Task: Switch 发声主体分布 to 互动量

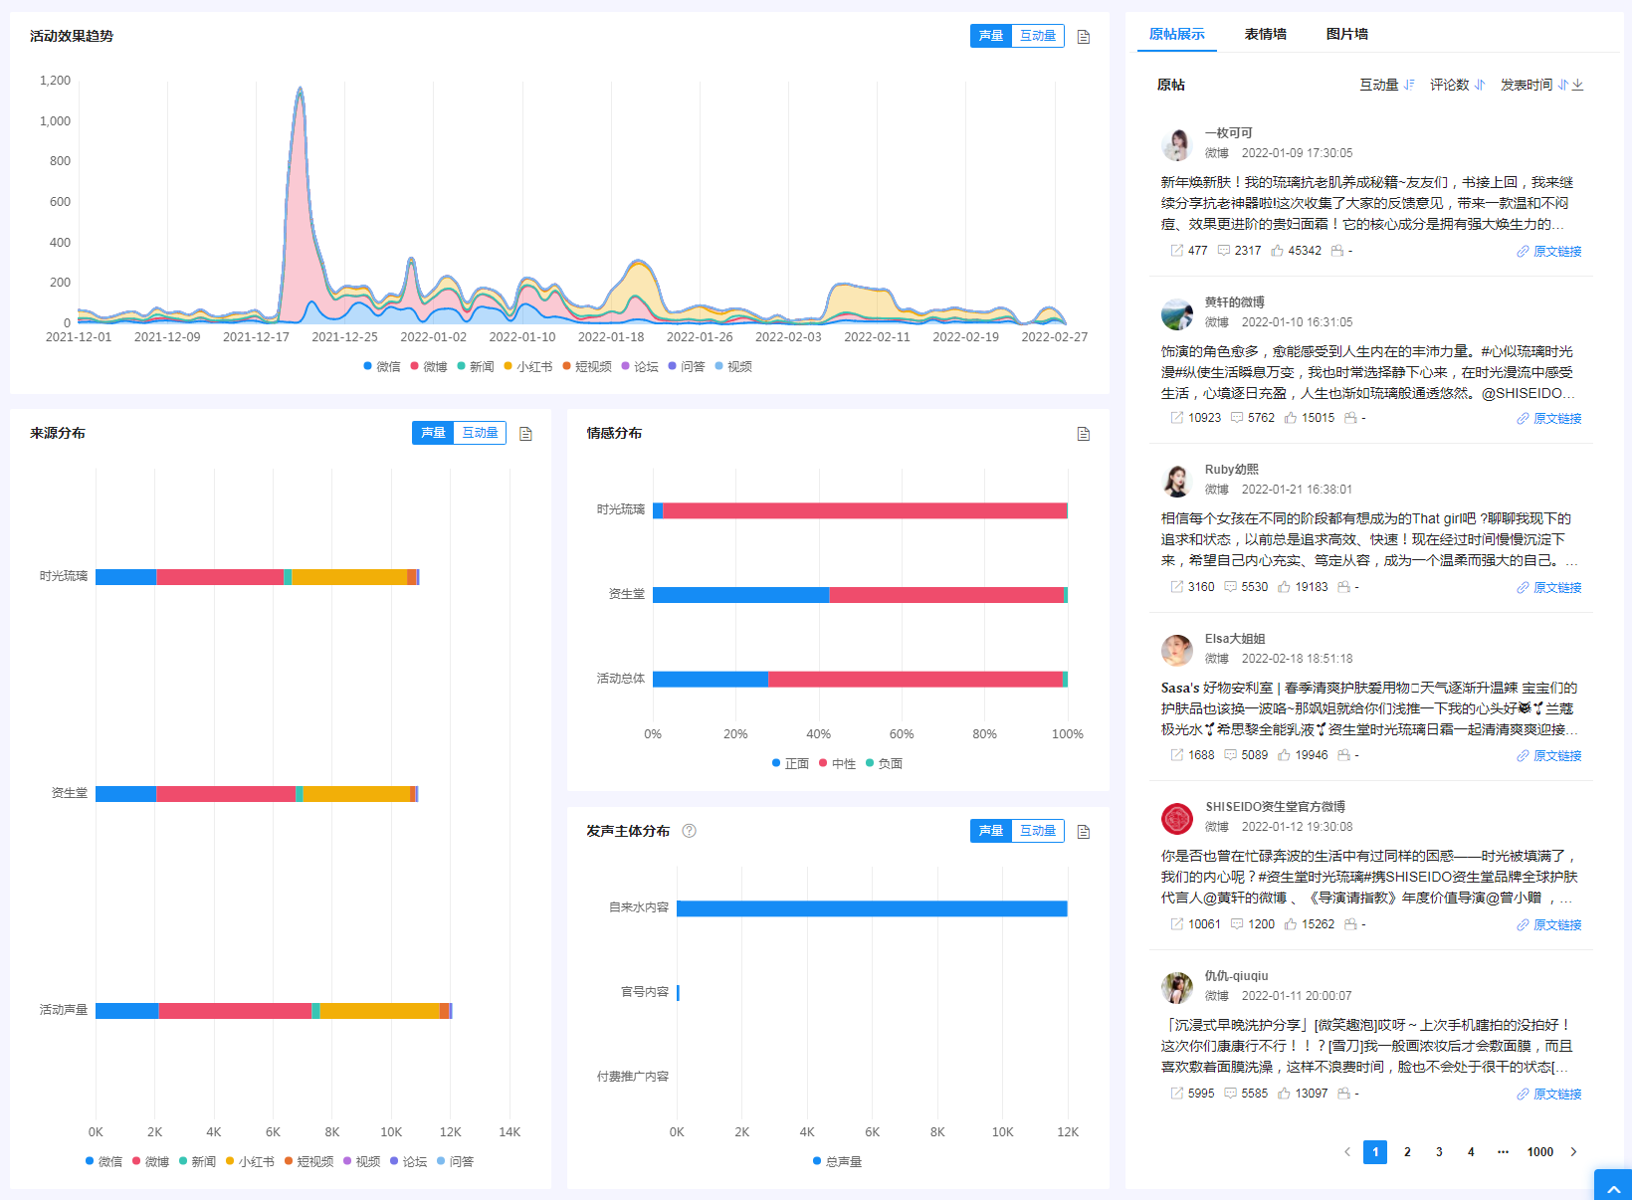Action: [x=1038, y=831]
